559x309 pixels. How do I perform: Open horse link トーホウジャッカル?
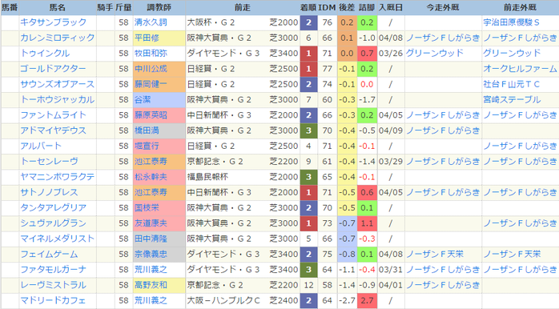coord(58,100)
